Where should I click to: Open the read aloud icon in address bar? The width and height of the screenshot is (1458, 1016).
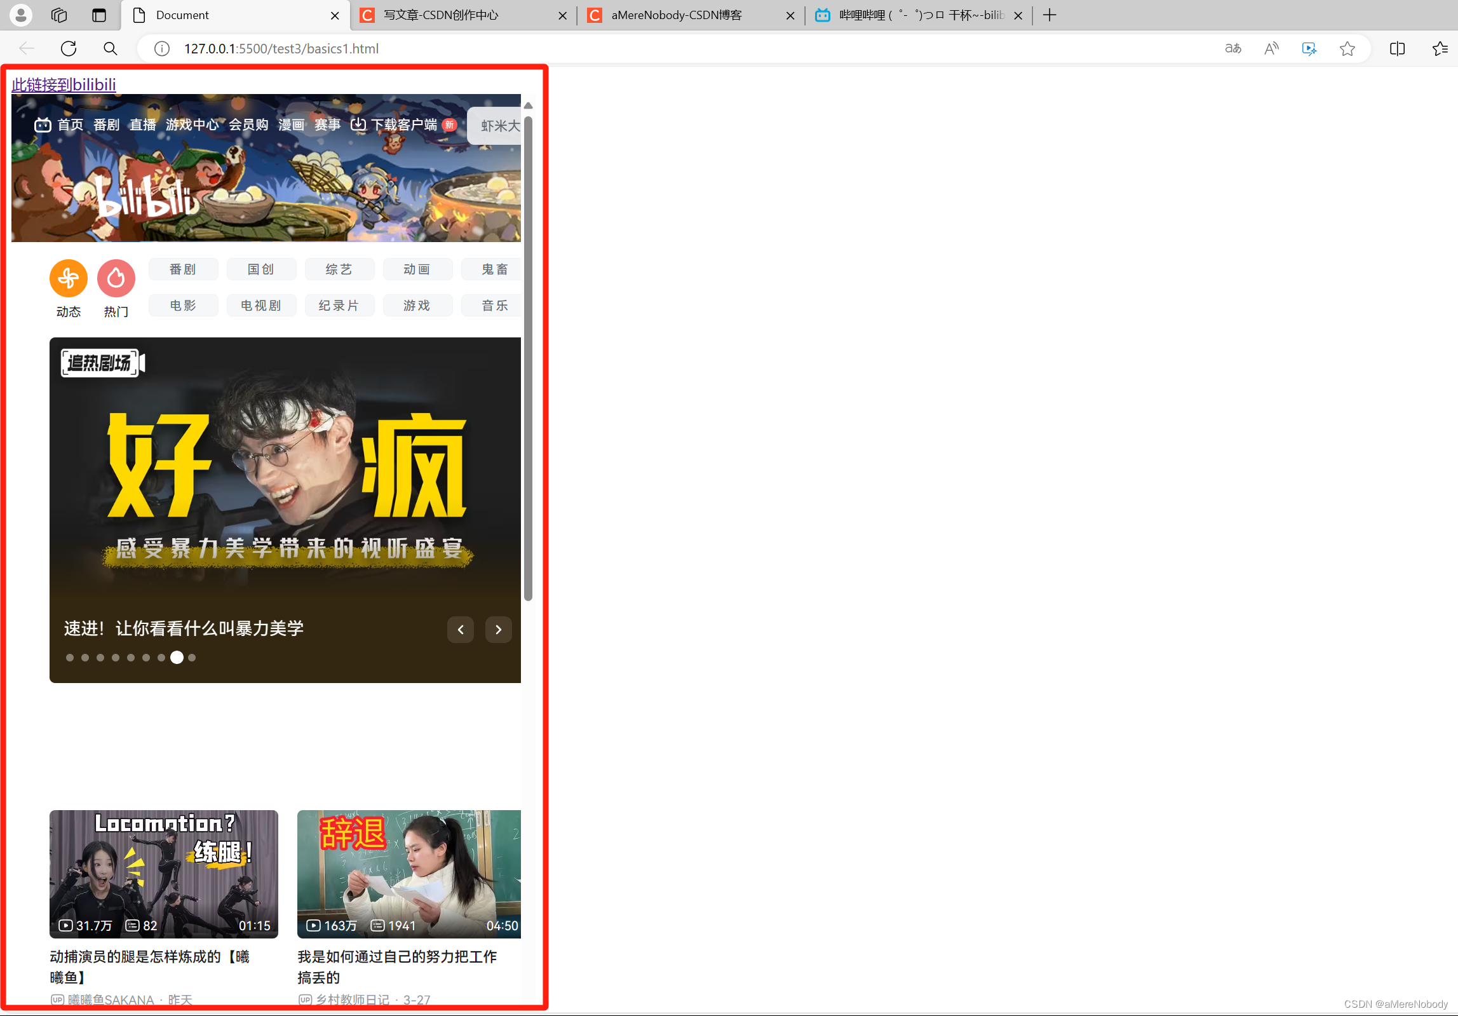point(1271,48)
